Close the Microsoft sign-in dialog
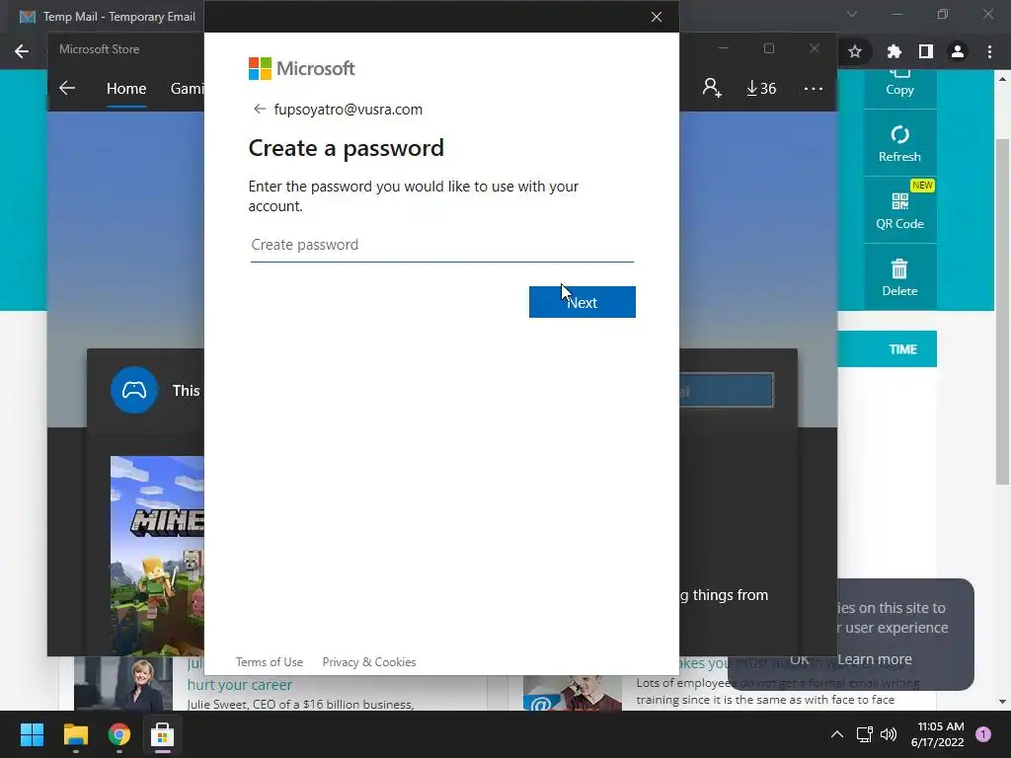 tap(657, 17)
